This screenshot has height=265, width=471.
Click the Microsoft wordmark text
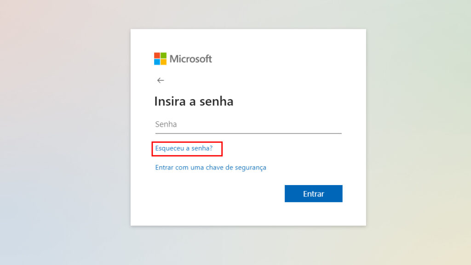[x=191, y=59]
